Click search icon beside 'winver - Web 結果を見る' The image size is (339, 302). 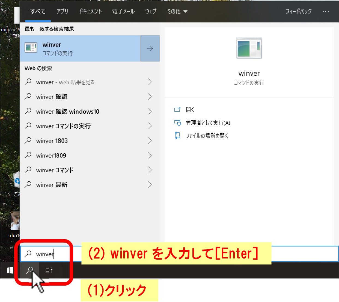(x=28, y=82)
